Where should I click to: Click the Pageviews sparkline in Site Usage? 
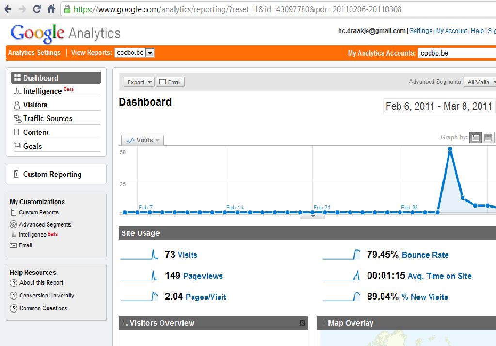[x=139, y=276]
